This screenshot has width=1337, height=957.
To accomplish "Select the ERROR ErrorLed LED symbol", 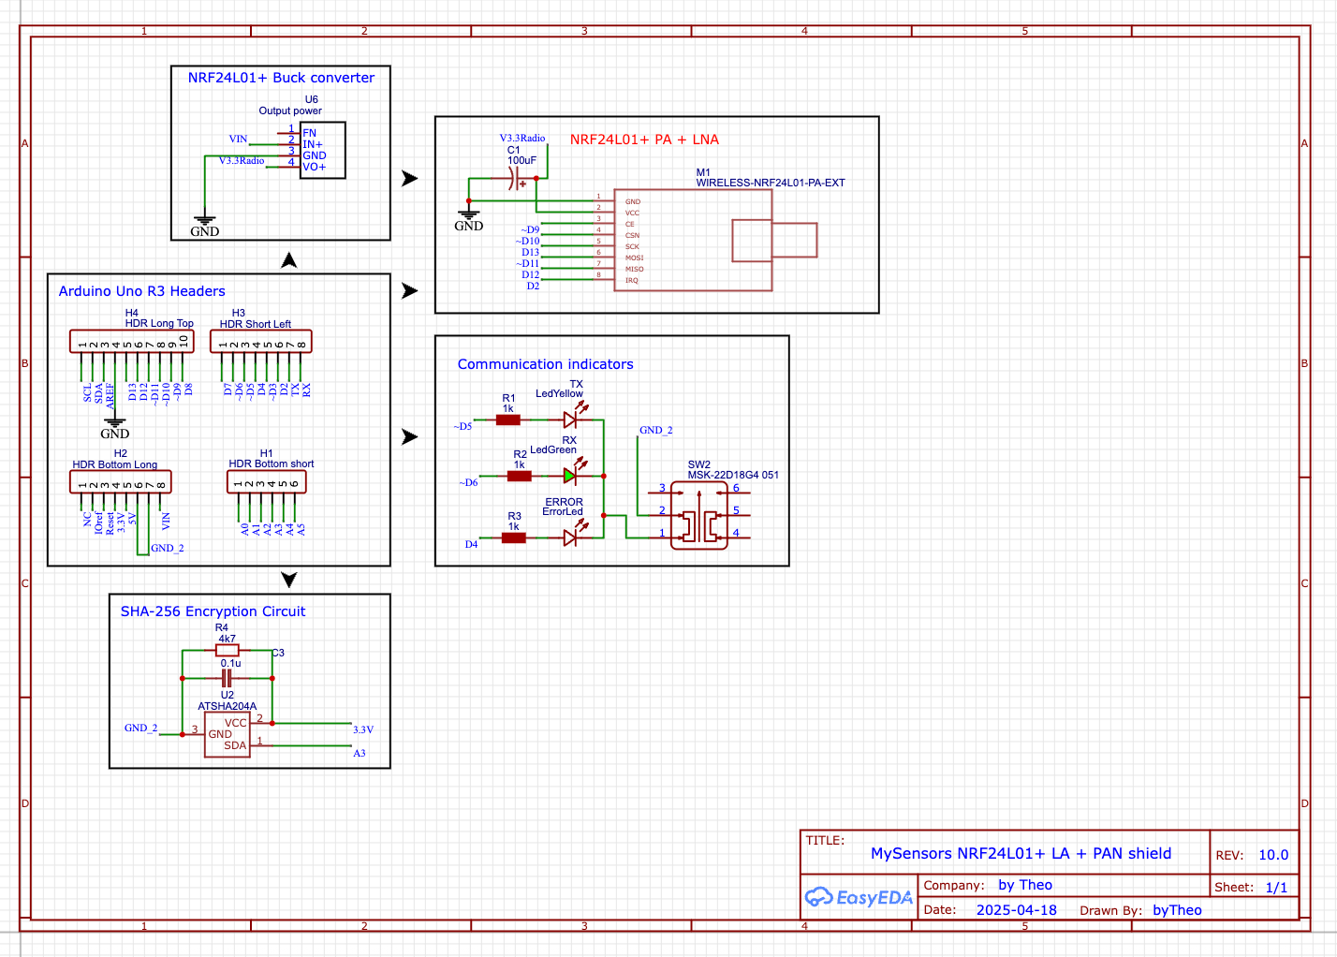I will click(570, 537).
